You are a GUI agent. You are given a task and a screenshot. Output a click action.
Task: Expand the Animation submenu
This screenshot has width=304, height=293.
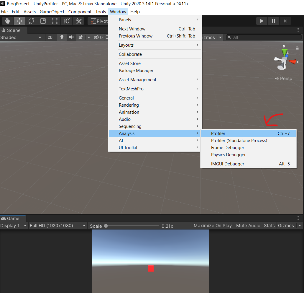pos(155,112)
